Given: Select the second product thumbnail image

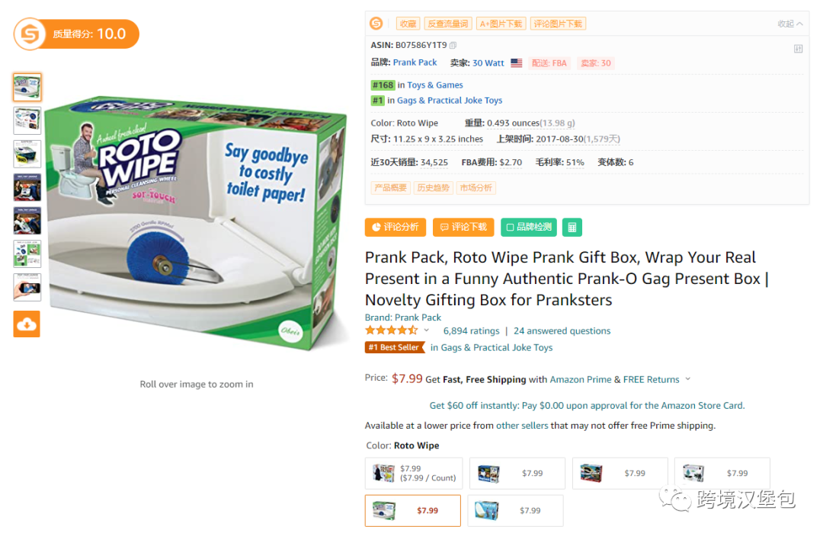Looking at the screenshot, I should click(27, 121).
